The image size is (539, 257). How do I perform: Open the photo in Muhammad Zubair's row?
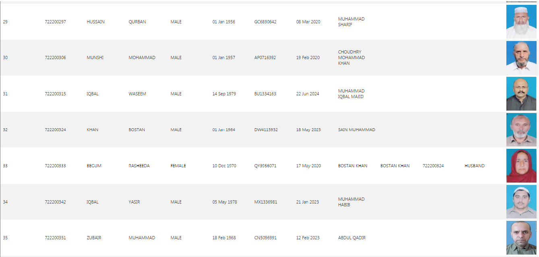tap(521, 238)
